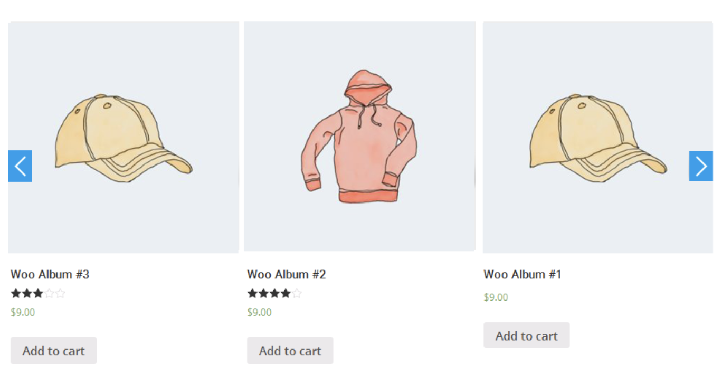
Task: Click the $9.00 price under Woo Album #3
Action: point(23,312)
